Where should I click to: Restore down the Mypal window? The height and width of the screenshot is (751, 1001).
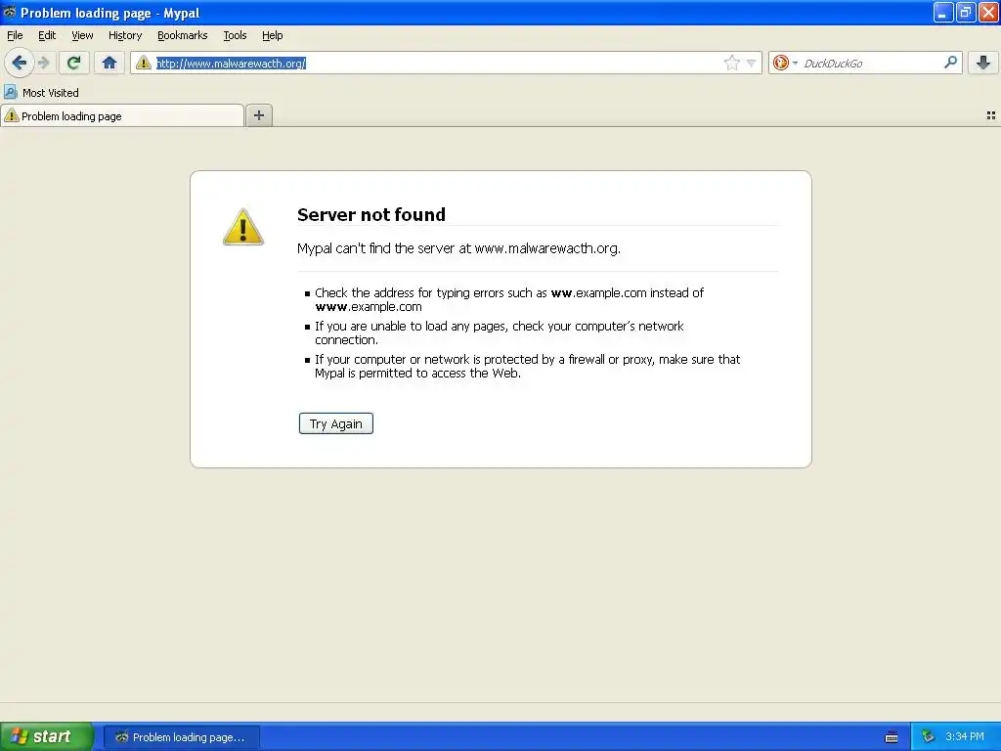[x=966, y=12]
